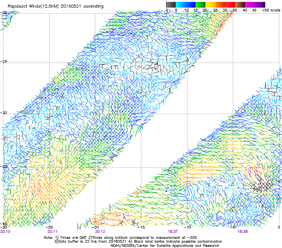Select the '40' legend scale number
The width and height of the screenshot is (282, 248).
(245, 10)
